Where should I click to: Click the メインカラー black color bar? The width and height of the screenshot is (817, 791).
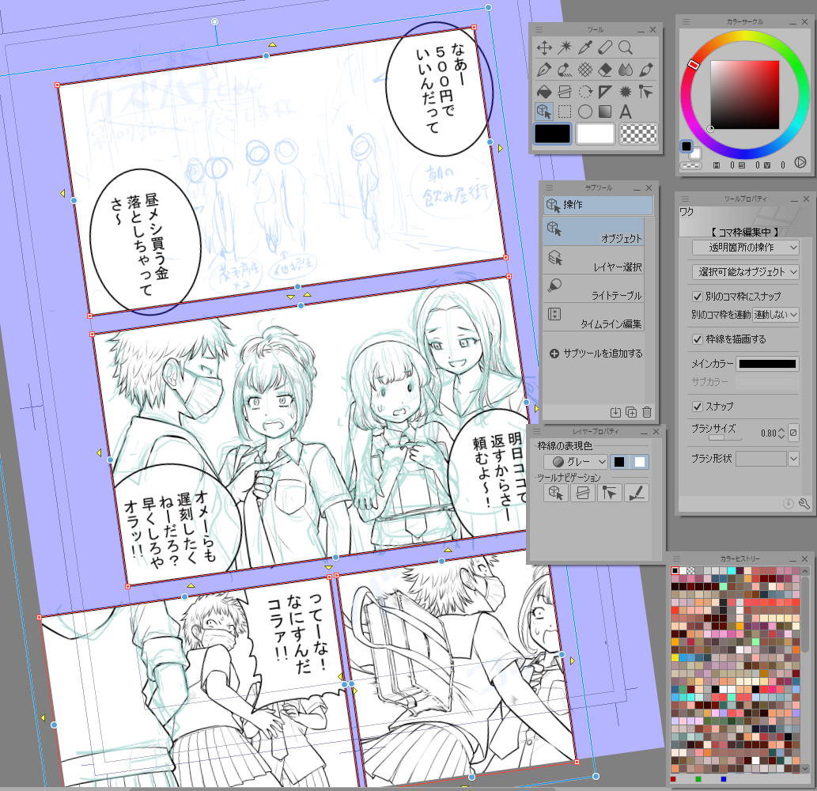(767, 364)
